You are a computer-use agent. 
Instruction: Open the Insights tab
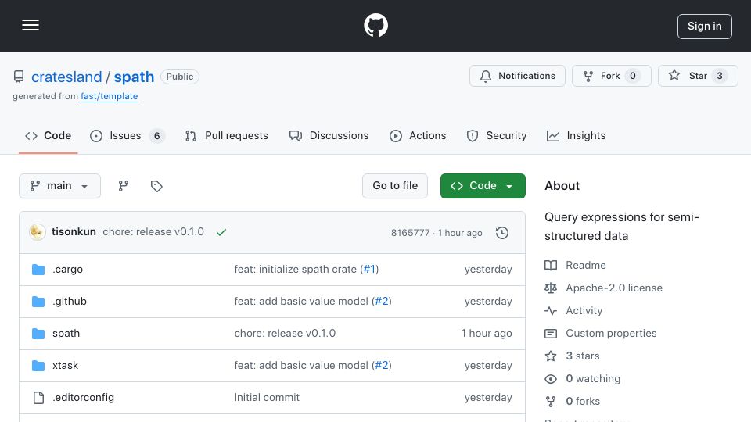click(x=577, y=136)
